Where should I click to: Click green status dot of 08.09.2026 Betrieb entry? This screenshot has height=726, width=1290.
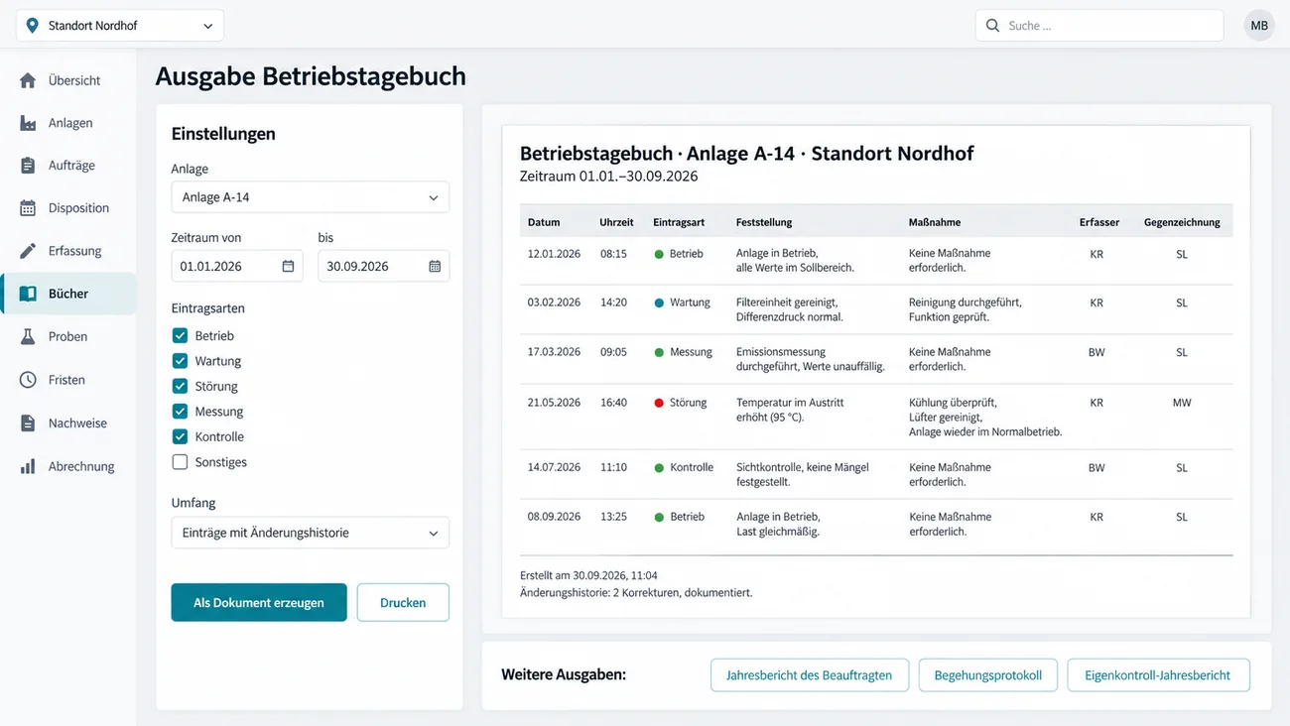tap(659, 518)
